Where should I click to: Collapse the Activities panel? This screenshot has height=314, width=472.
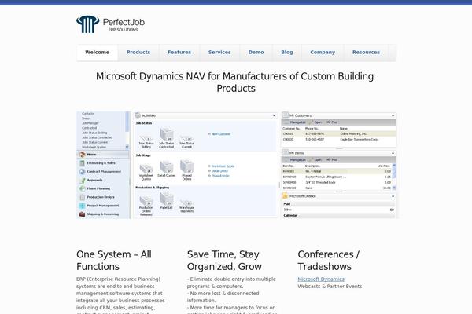pos(275,115)
